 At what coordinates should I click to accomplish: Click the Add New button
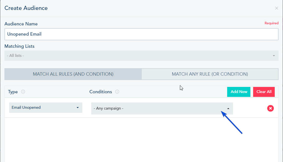[x=239, y=92]
